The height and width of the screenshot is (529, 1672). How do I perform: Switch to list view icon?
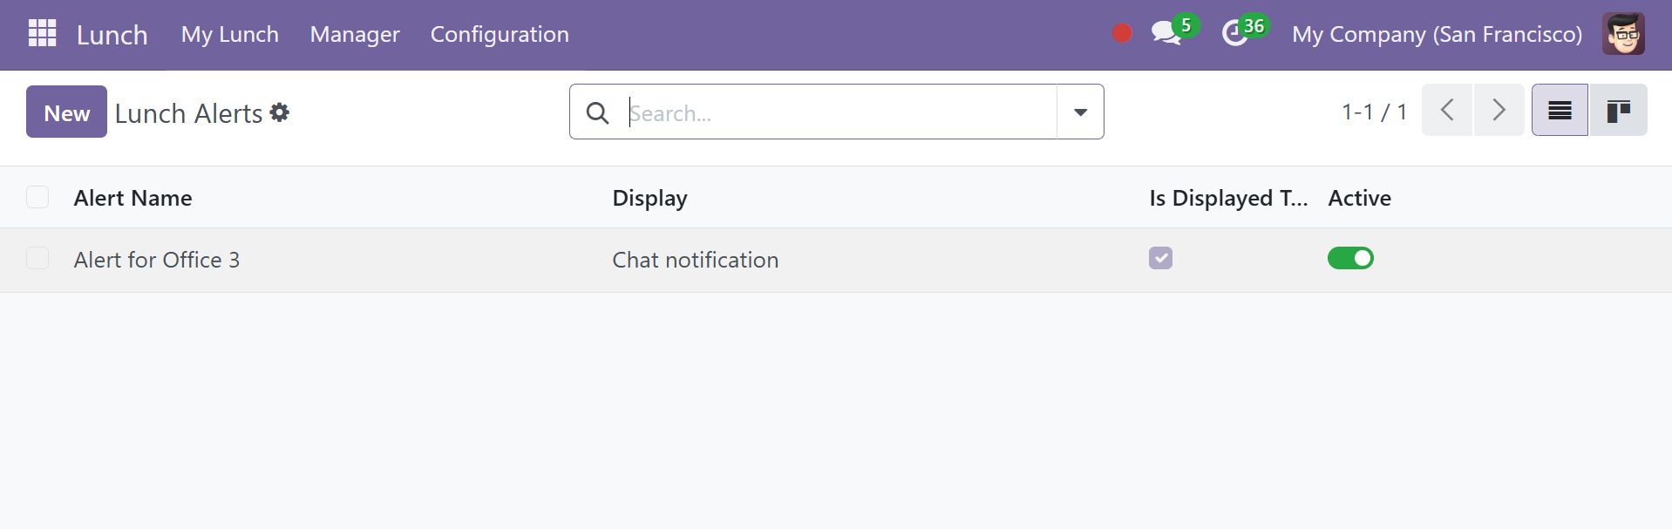[1560, 110]
